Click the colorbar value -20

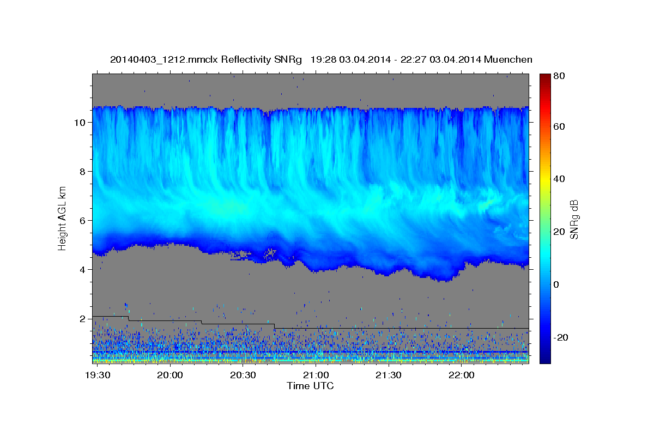(x=560, y=338)
